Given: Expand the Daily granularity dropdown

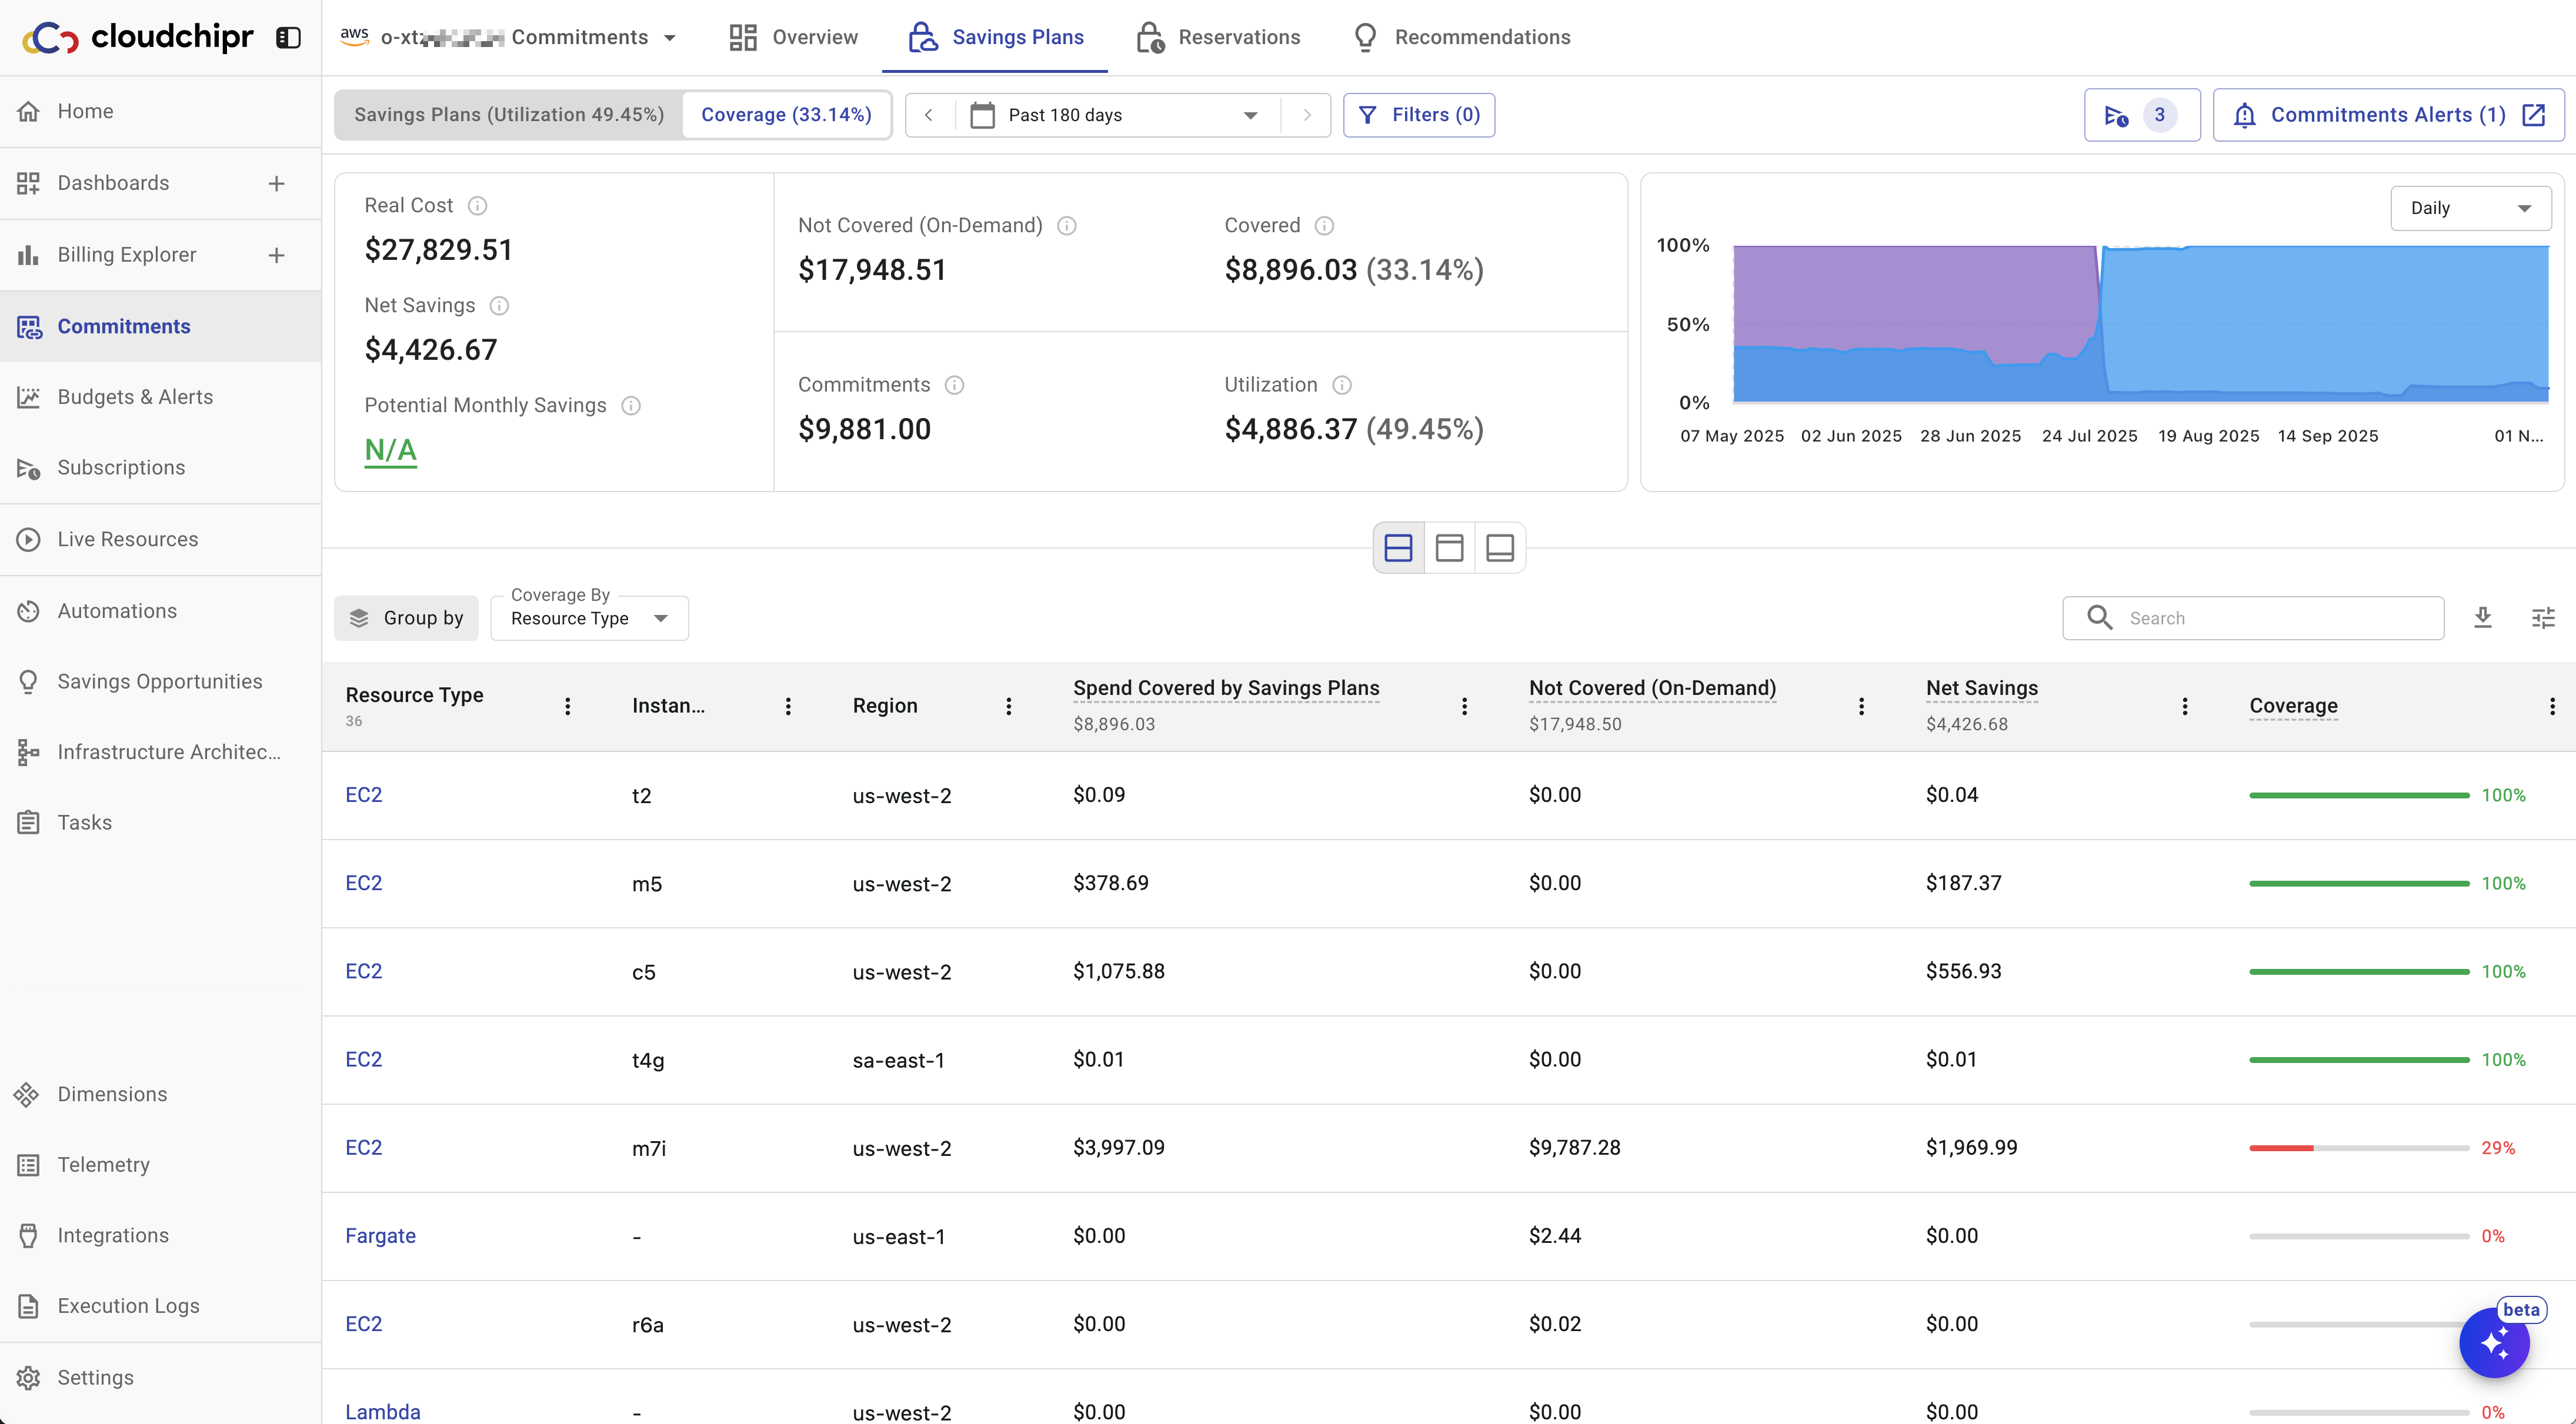Looking at the screenshot, I should tap(2469, 208).
